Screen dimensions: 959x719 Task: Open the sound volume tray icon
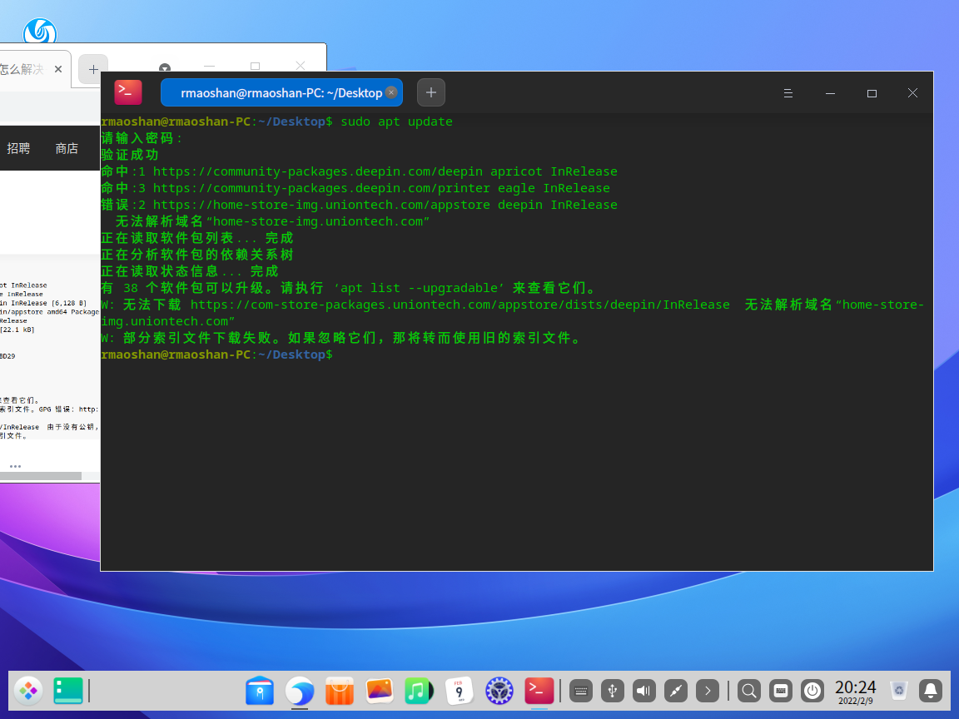[644, 690]
